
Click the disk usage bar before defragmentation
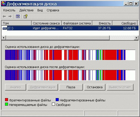[x=70, y=55]
